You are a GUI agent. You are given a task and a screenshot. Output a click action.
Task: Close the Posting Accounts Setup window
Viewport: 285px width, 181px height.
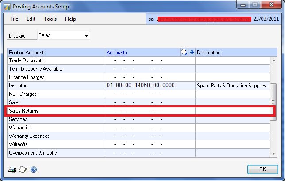[272, 4]
